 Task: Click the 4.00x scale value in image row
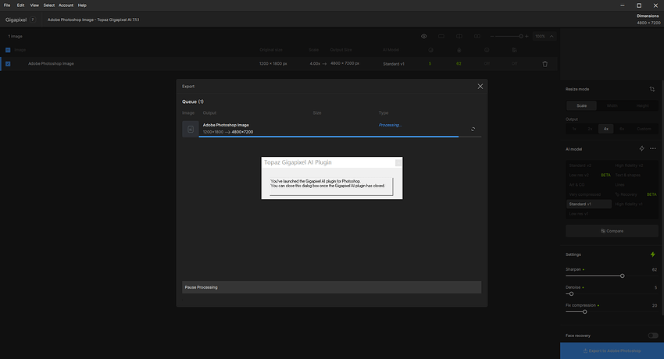coord(315,64)
